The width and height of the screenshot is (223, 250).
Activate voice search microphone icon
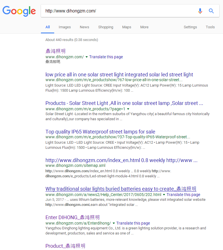(200, 11)
